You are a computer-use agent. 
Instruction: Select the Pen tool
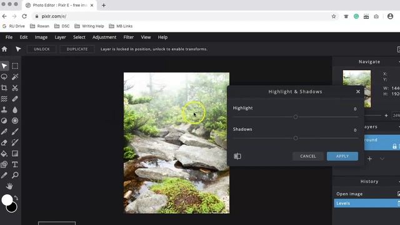pyautogui.click(x=4, y=132)
